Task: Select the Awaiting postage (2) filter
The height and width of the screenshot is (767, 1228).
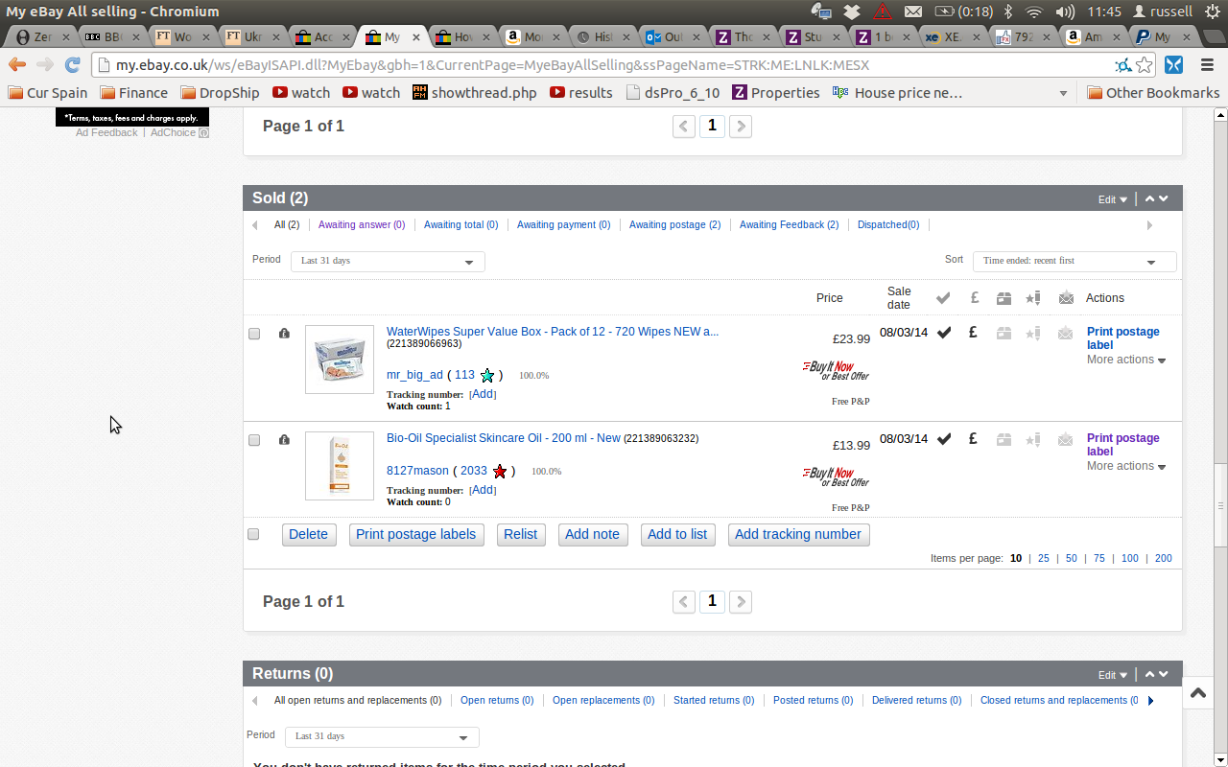Action: coord(674,225)
